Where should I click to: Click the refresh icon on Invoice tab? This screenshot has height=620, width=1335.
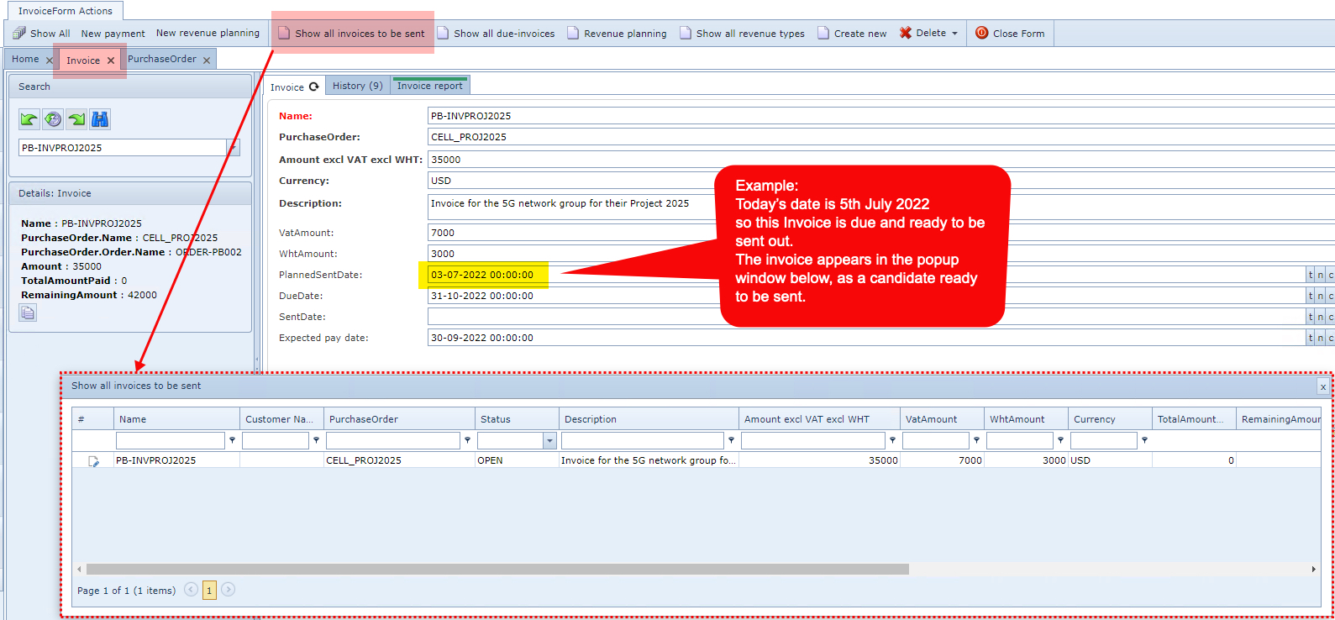click(x=314, y=87)
